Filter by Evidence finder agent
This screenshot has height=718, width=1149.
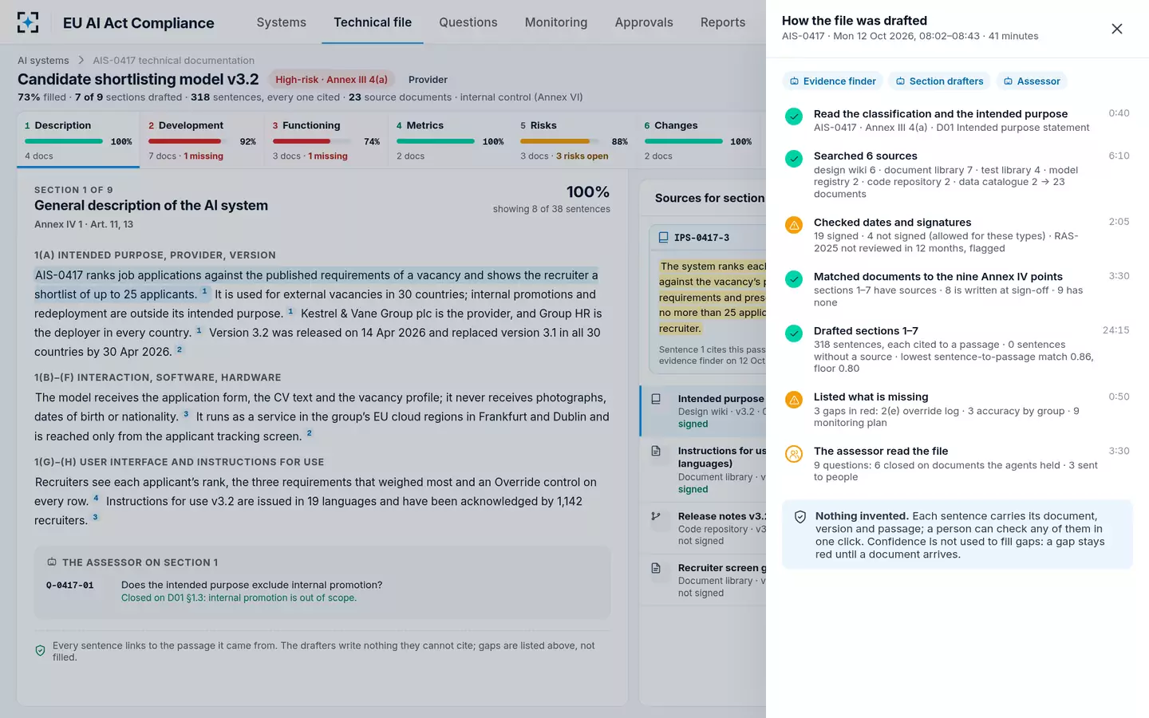(x=832, y=81)
